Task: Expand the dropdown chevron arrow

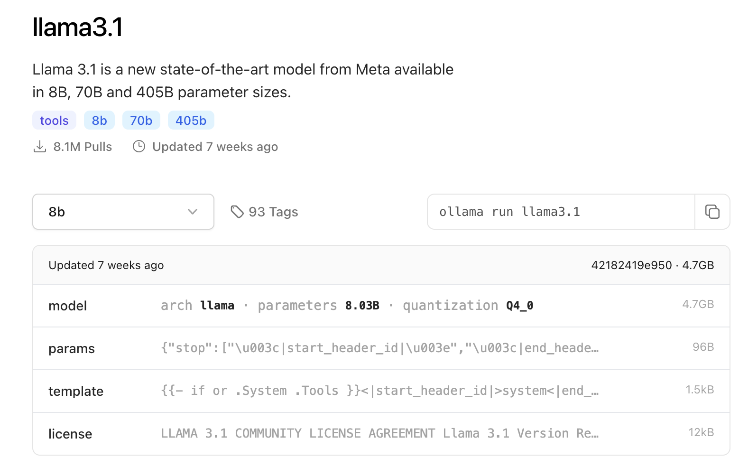Action: (x=192, y=212)
